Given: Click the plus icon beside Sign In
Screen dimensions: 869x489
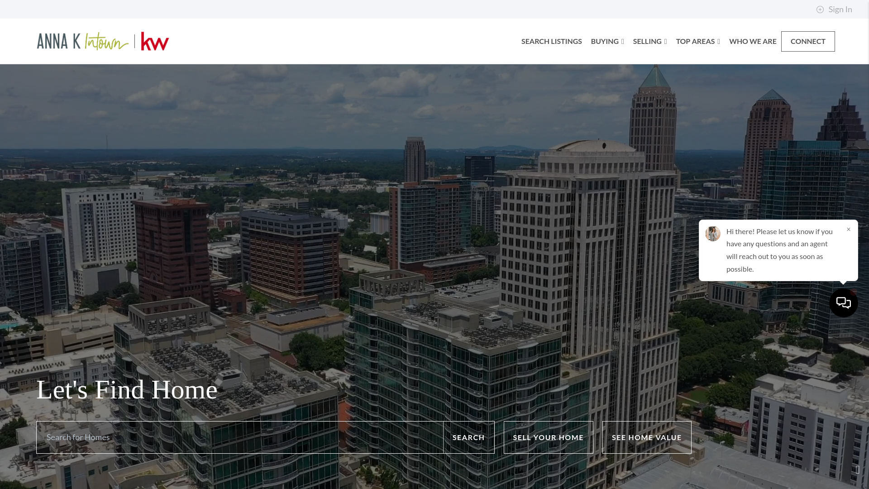Looking at the screenshot, I should (x=820, y=10).
